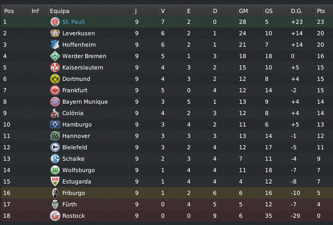Screen dimensions: 333x225
Task: Select the Friburgo row in standings
Action: (x=166, y=193)
